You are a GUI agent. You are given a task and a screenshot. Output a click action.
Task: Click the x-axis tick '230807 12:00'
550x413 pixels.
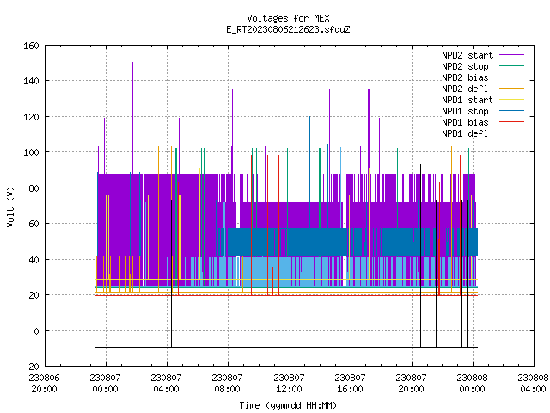[289, 383]
